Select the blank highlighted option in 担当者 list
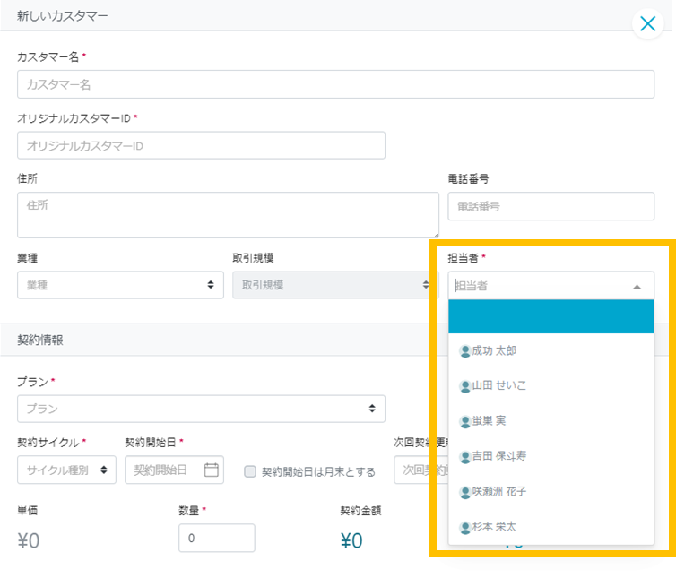 (x=551, y=316)
